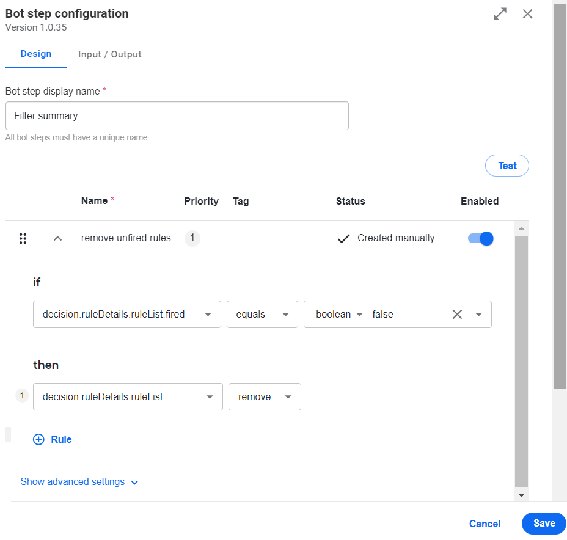Click the outer page scrollbar thumb
Viewport: 567px width, 540px height.
coord(560,197)
